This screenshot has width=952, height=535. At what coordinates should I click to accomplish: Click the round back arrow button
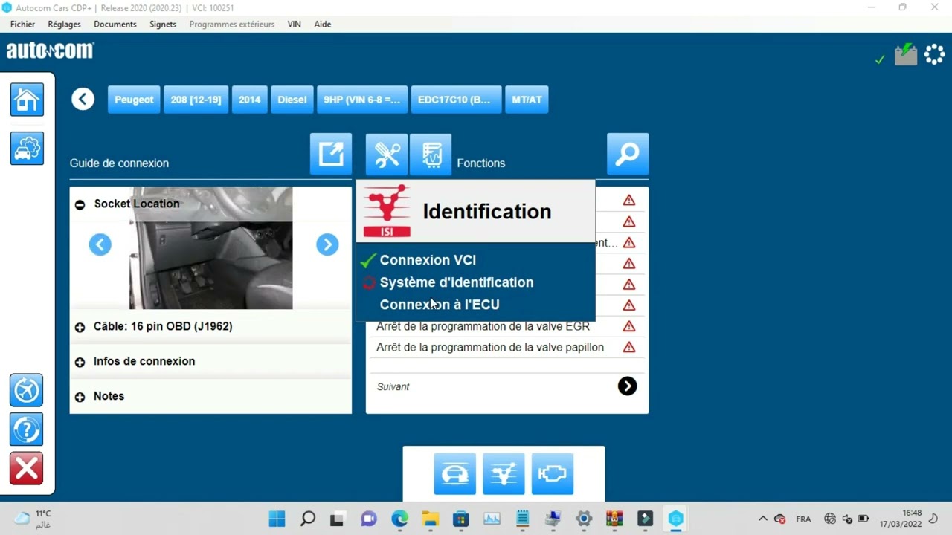click(83, 99)
